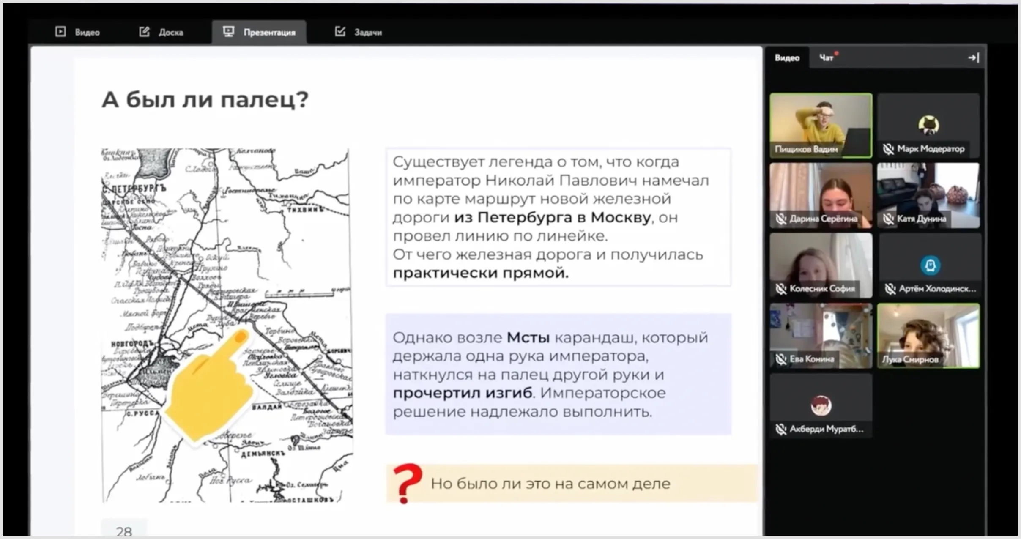Screen dimensions: 1021x539
Task: Click the Видео play icon in top bar
Action: coord(60,32)
